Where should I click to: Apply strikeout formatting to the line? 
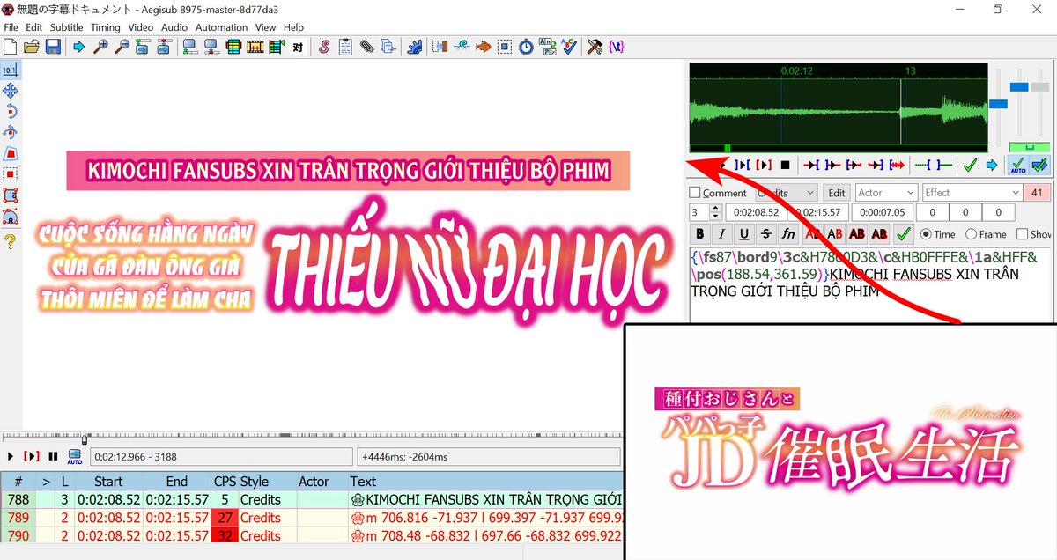(766, 234)
